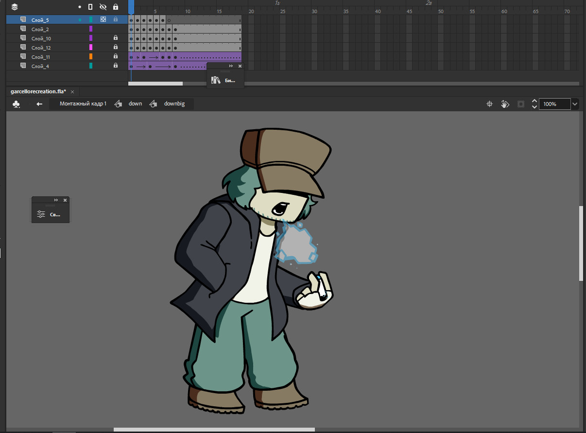
Task: Click the scene clover icon in the edit bar
Action: pyautogui.click(x=16, y=104)
